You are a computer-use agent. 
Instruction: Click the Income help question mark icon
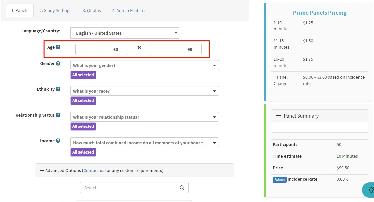point(58,141)
